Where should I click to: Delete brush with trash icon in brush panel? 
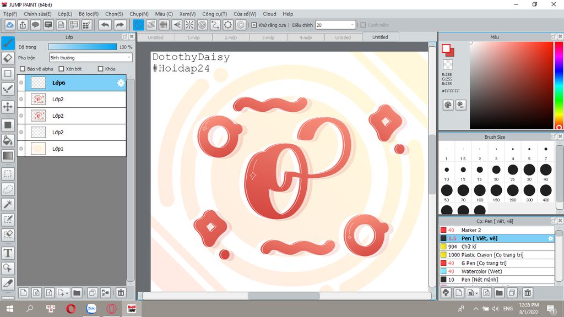[x=527, y=293]
